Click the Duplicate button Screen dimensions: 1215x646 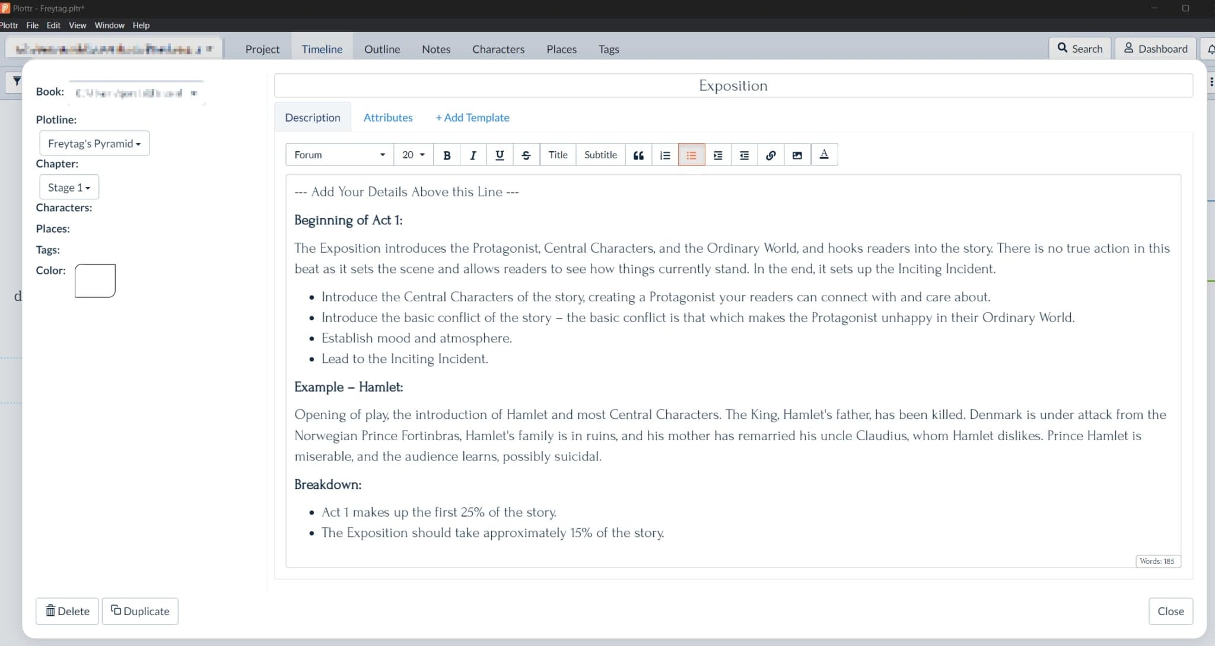point(140,611)
